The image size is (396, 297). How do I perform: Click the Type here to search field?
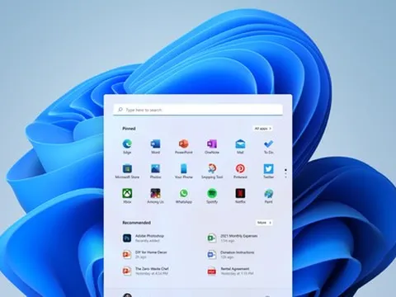coord(198,110)
